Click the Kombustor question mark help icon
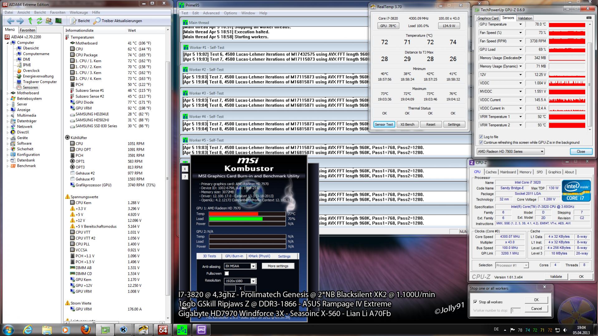598x336 pixels. point(185,177)
